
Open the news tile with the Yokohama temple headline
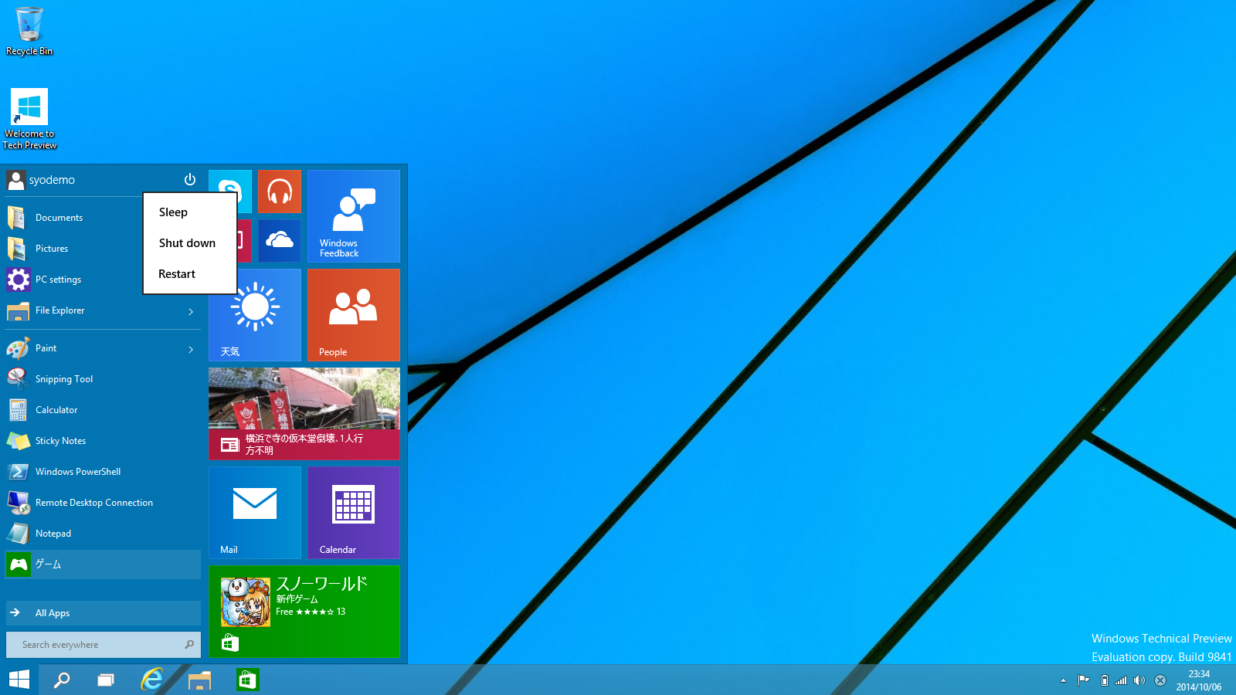(304, 414)
